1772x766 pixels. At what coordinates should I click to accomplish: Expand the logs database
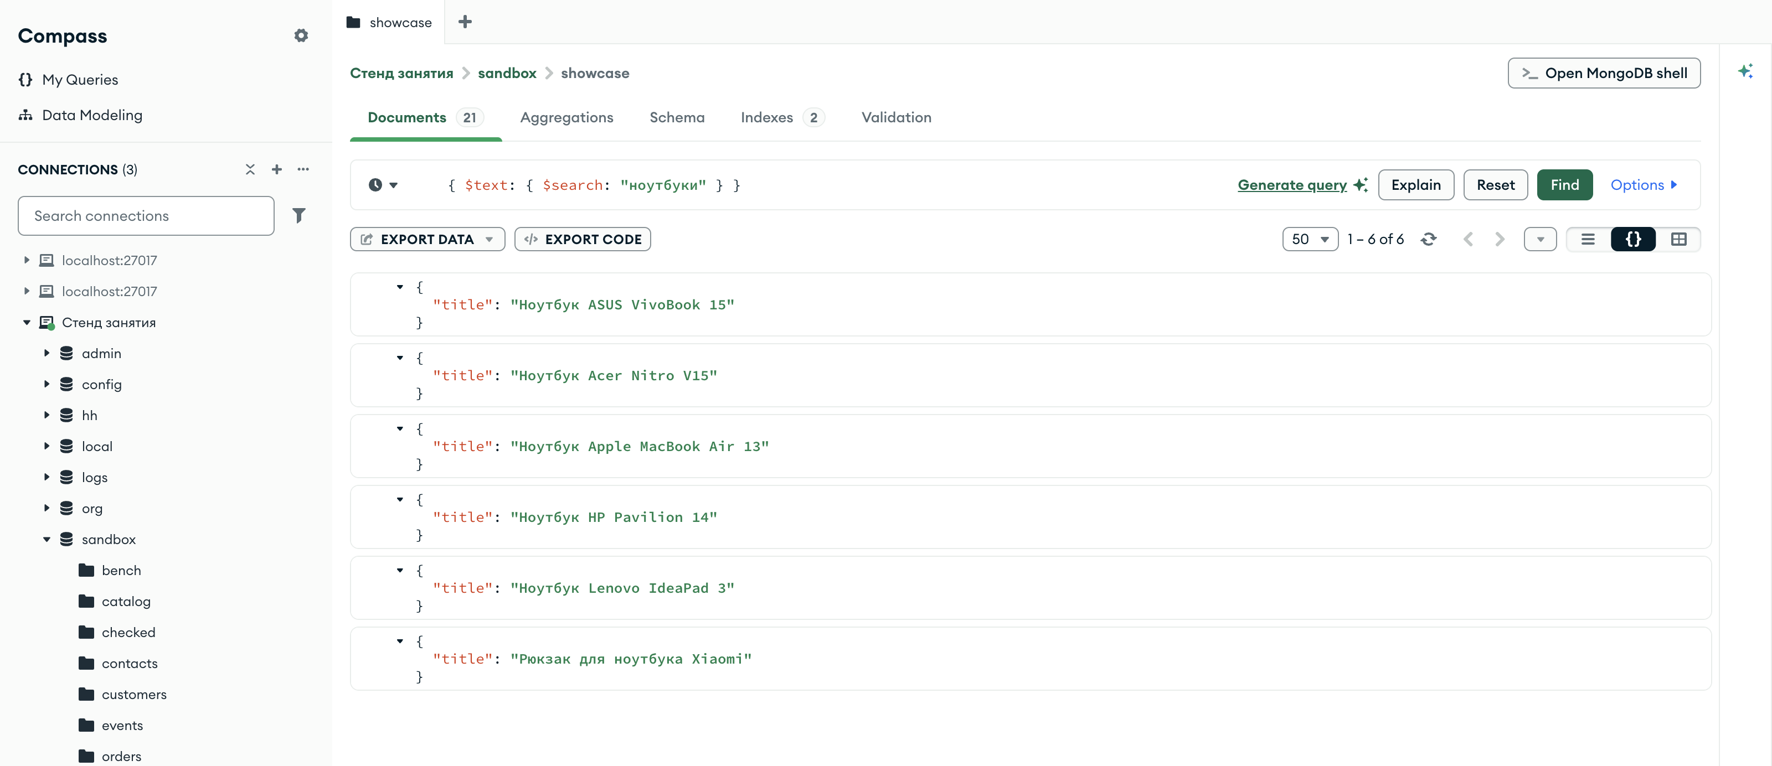coord(46,477)
